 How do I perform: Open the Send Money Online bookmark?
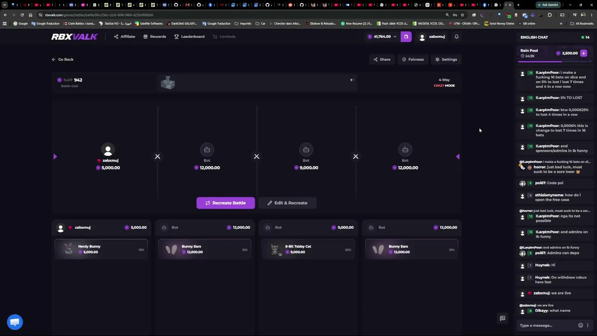pyautogui.click(x=500, y=23)
